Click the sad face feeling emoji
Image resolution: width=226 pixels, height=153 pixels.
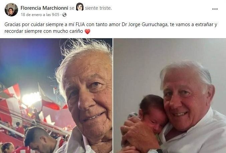pos(80,7)
